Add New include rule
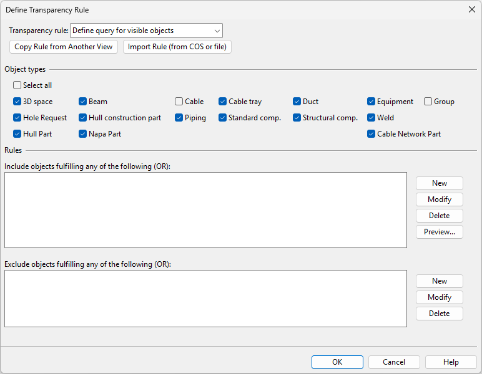This screenshot has height=374, width=482. tap(440, 183)
